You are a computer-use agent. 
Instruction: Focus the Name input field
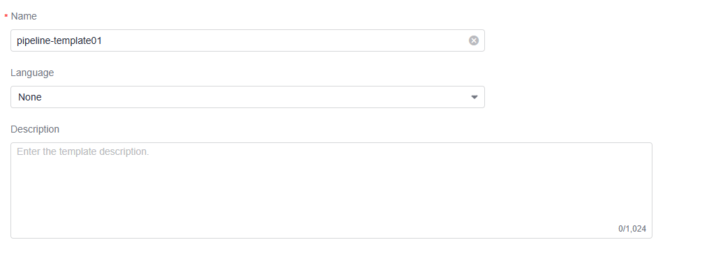pyautogui.click(x=248, y=40)
